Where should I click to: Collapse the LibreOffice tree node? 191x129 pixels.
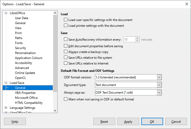tap(6, 13)
